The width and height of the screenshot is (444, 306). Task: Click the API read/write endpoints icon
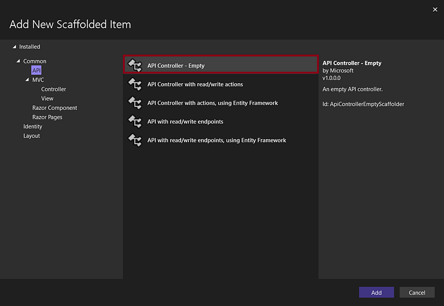pyautogui.click(x=134, y=121)
